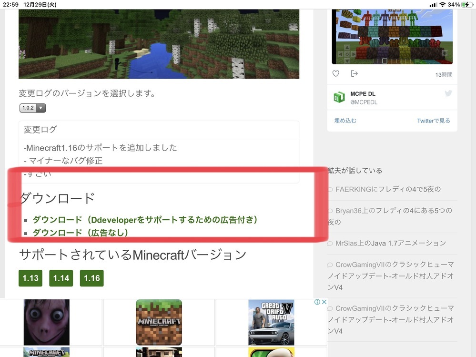Click the download link without ads (広告なし)
This screenshot has height=357, width=476.
click(80, 233)
